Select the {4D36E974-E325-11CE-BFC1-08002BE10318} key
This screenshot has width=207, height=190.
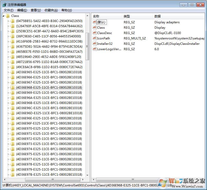click(49, 149)
